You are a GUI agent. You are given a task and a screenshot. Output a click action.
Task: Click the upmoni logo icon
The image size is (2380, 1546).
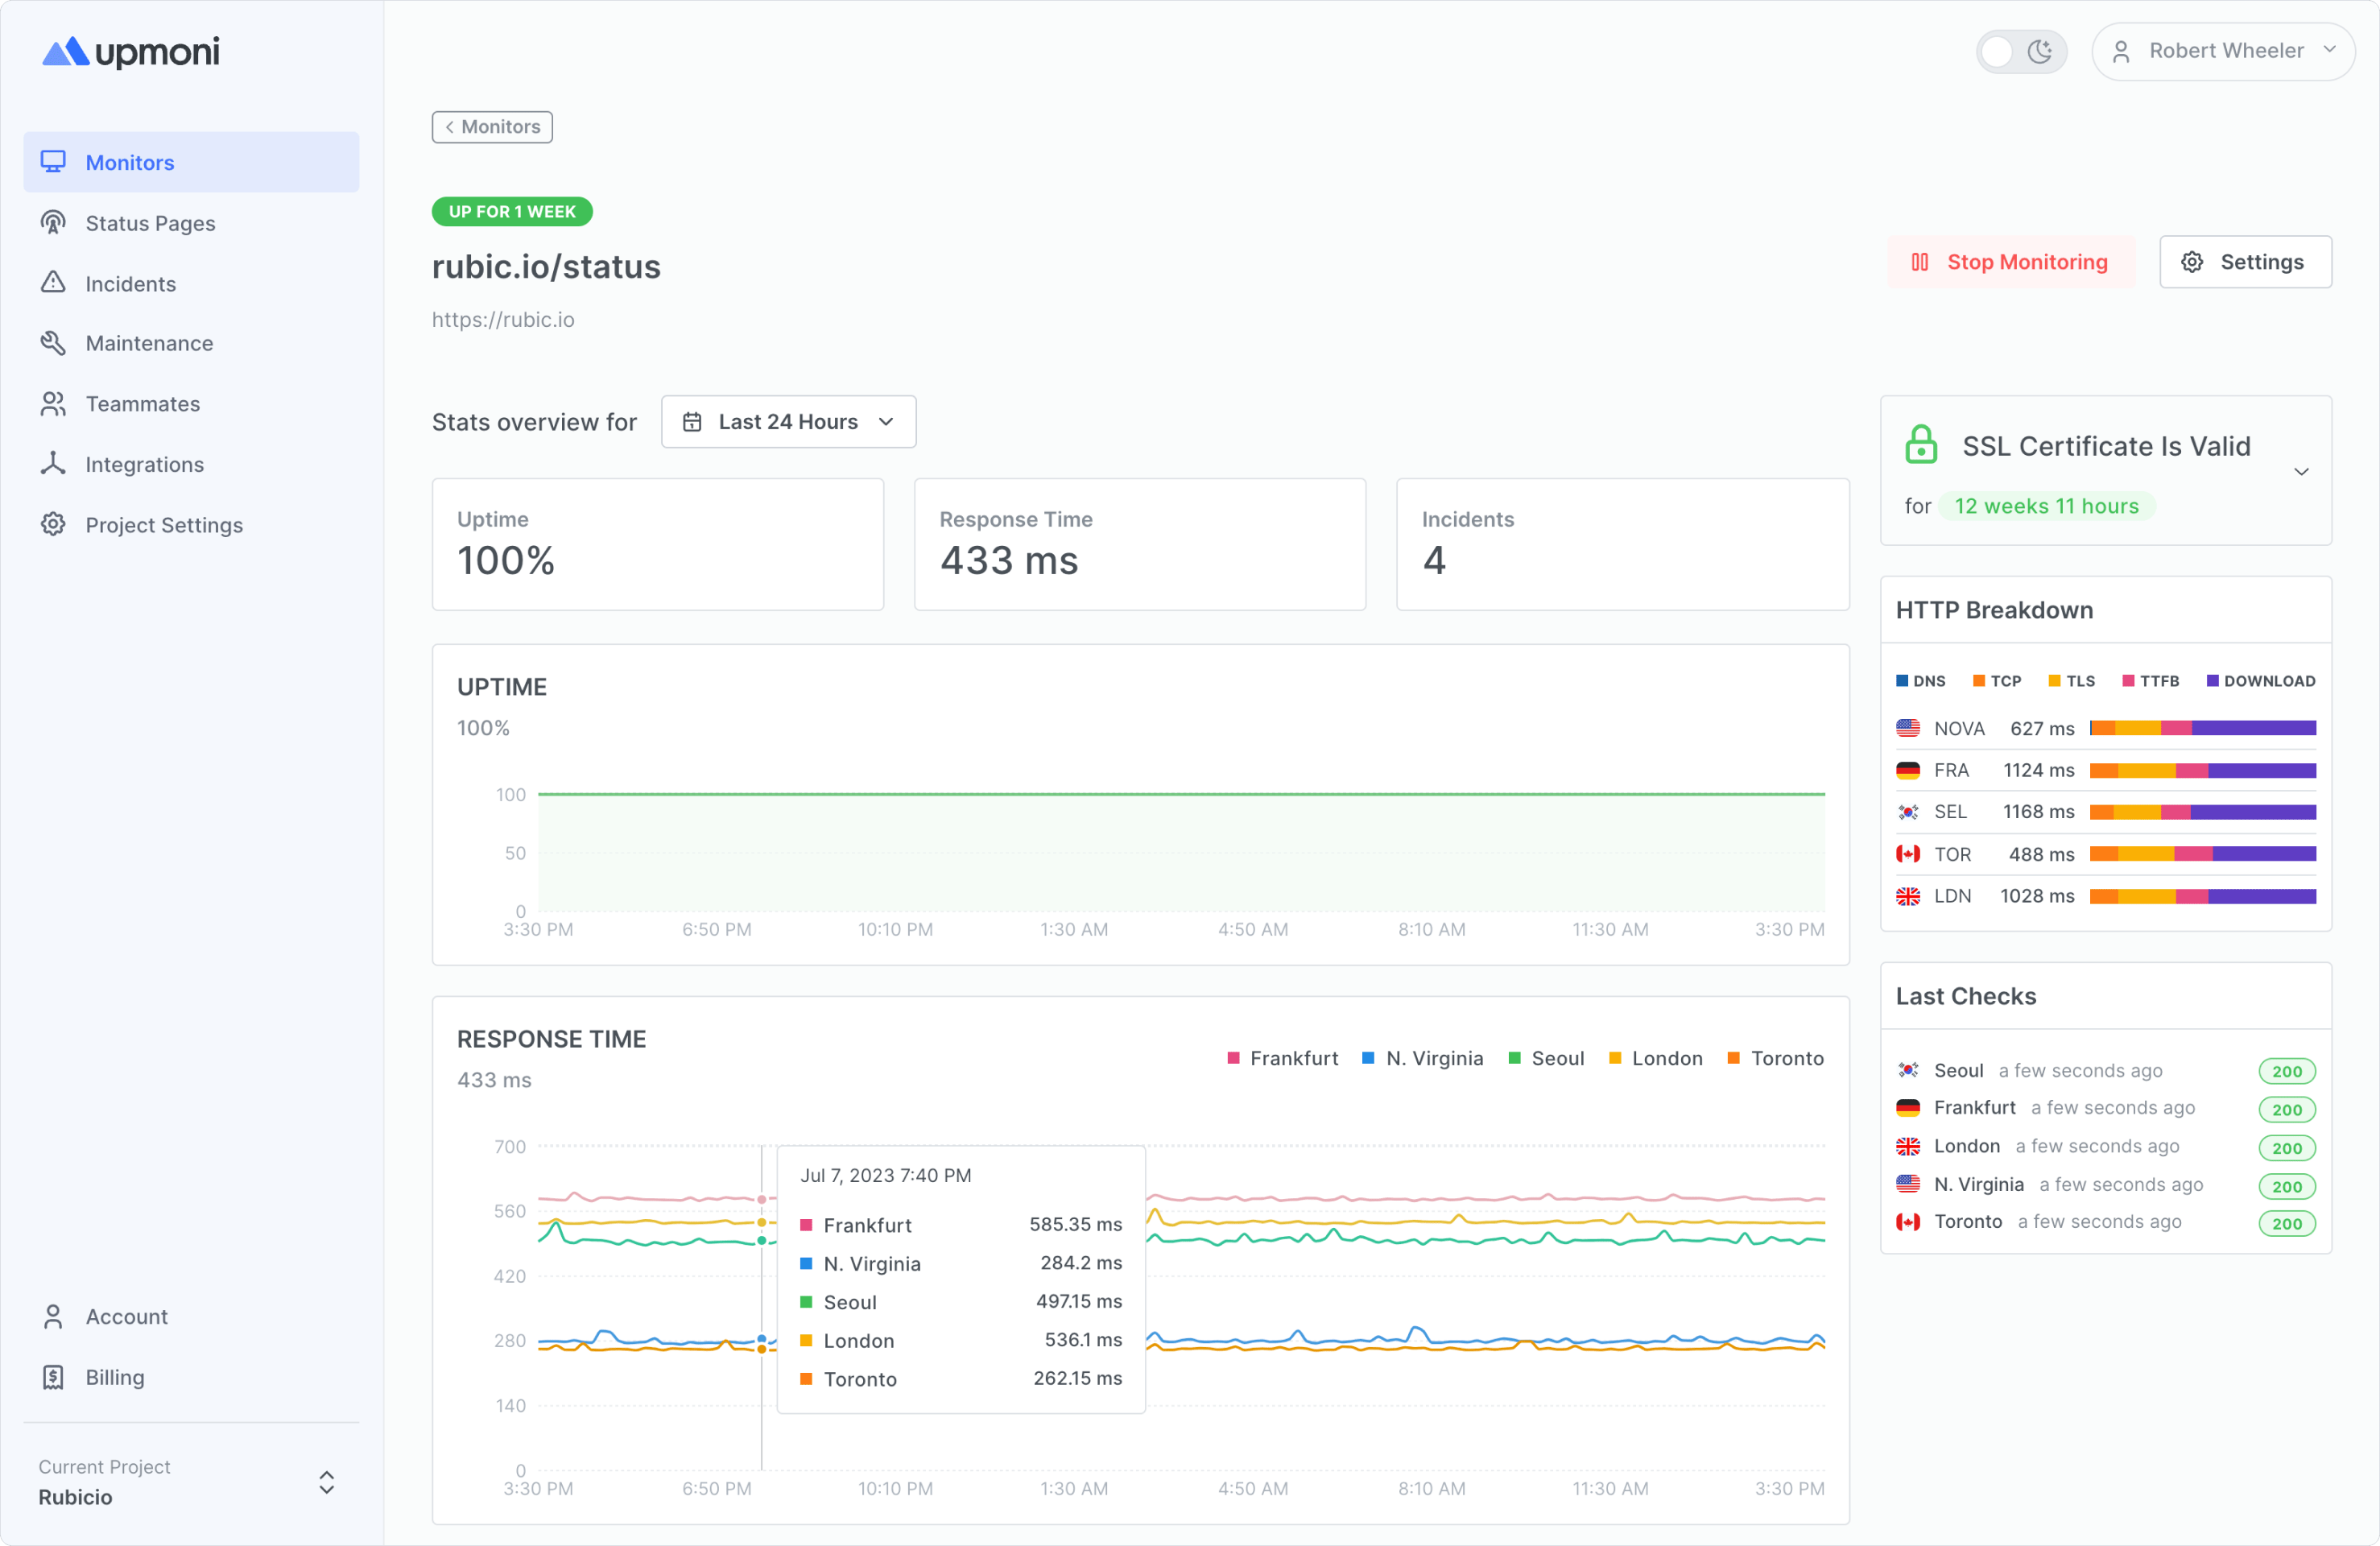point(66,52)
